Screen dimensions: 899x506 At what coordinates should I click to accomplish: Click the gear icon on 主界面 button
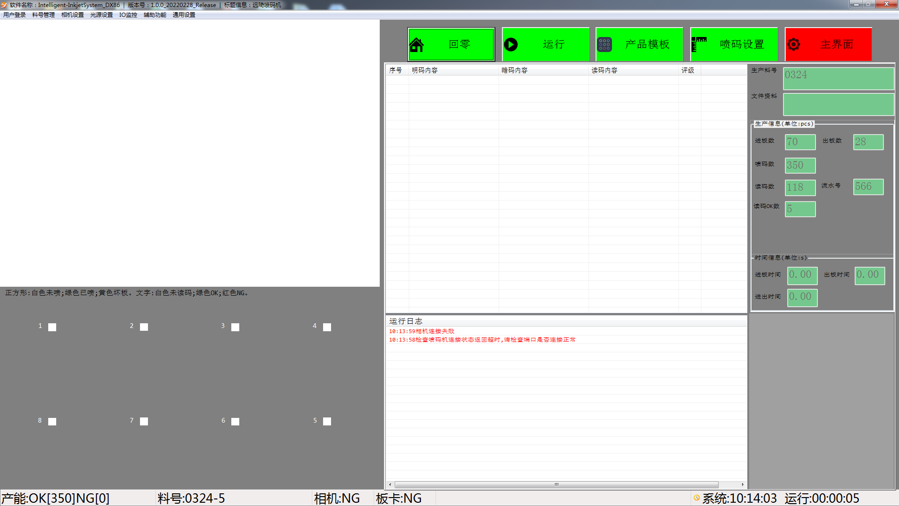pyautogui.click(x=794, y=45)
